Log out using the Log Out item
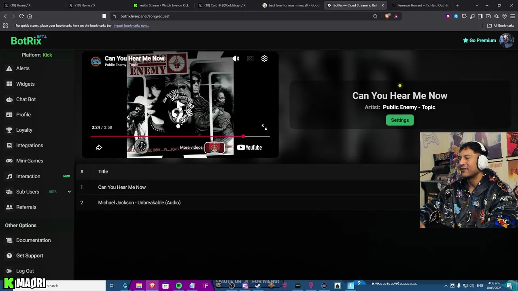Image resolution: width=518 pixels, height=291 pixels. tap(37, 271)
